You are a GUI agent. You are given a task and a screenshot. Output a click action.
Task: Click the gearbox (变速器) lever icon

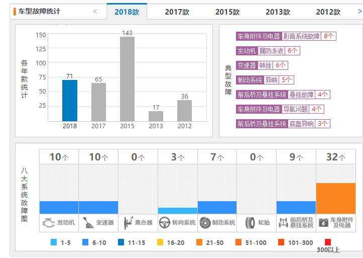[88, 223]
